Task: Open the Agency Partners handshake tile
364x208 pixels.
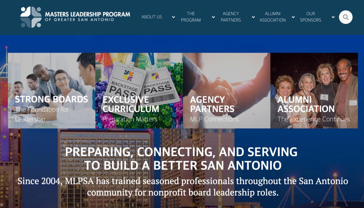Action: pos(226,91)
